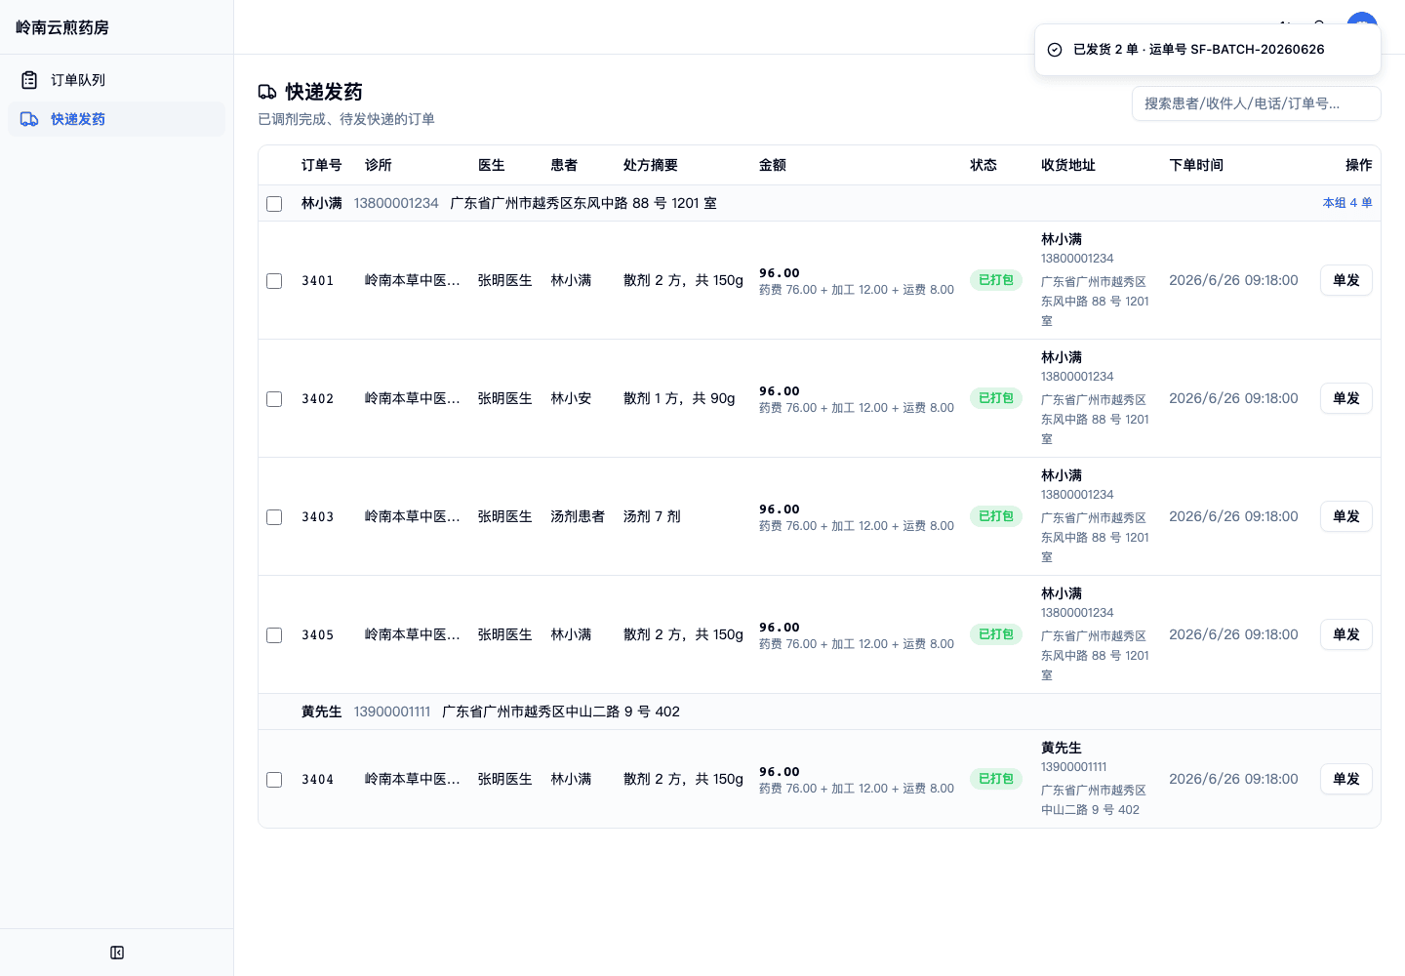Click the 汤剂 7 剂 prescription summary
This screenshot has width=1405, height=976.
(x=652, y=516)
